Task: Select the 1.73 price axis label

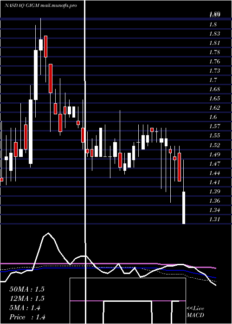Action: pos(214,71)
